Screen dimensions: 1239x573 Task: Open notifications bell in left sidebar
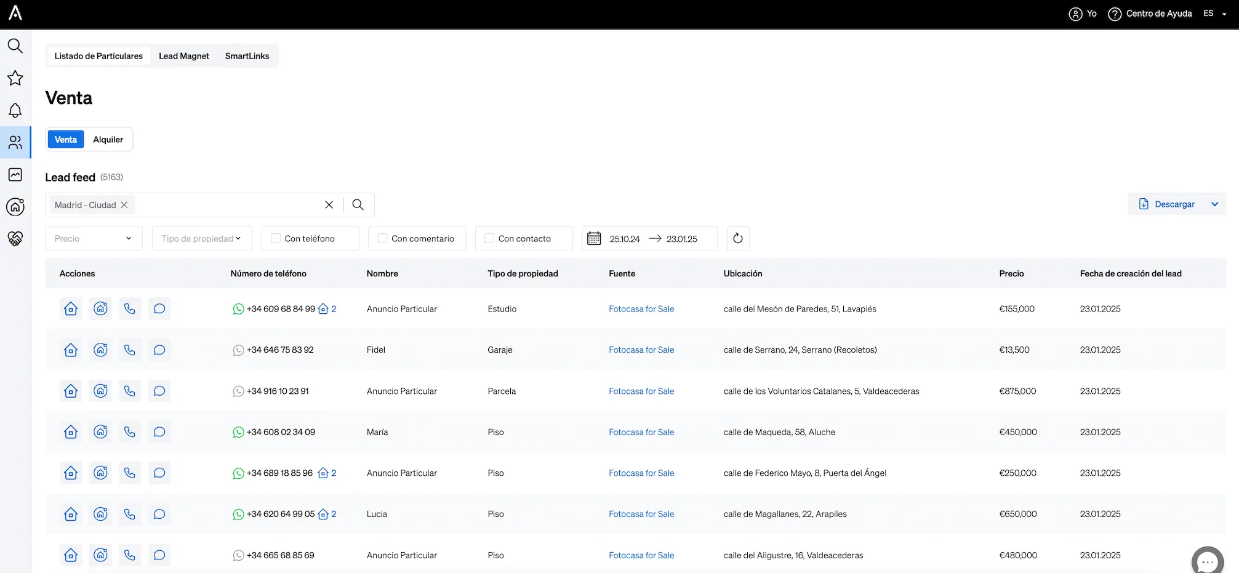coord(15,110)
